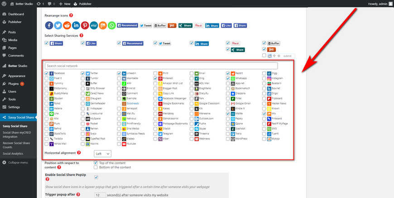Open help icon next to Horizontal alignment
This screenshot has height=198, width=394.
point(79,153)
